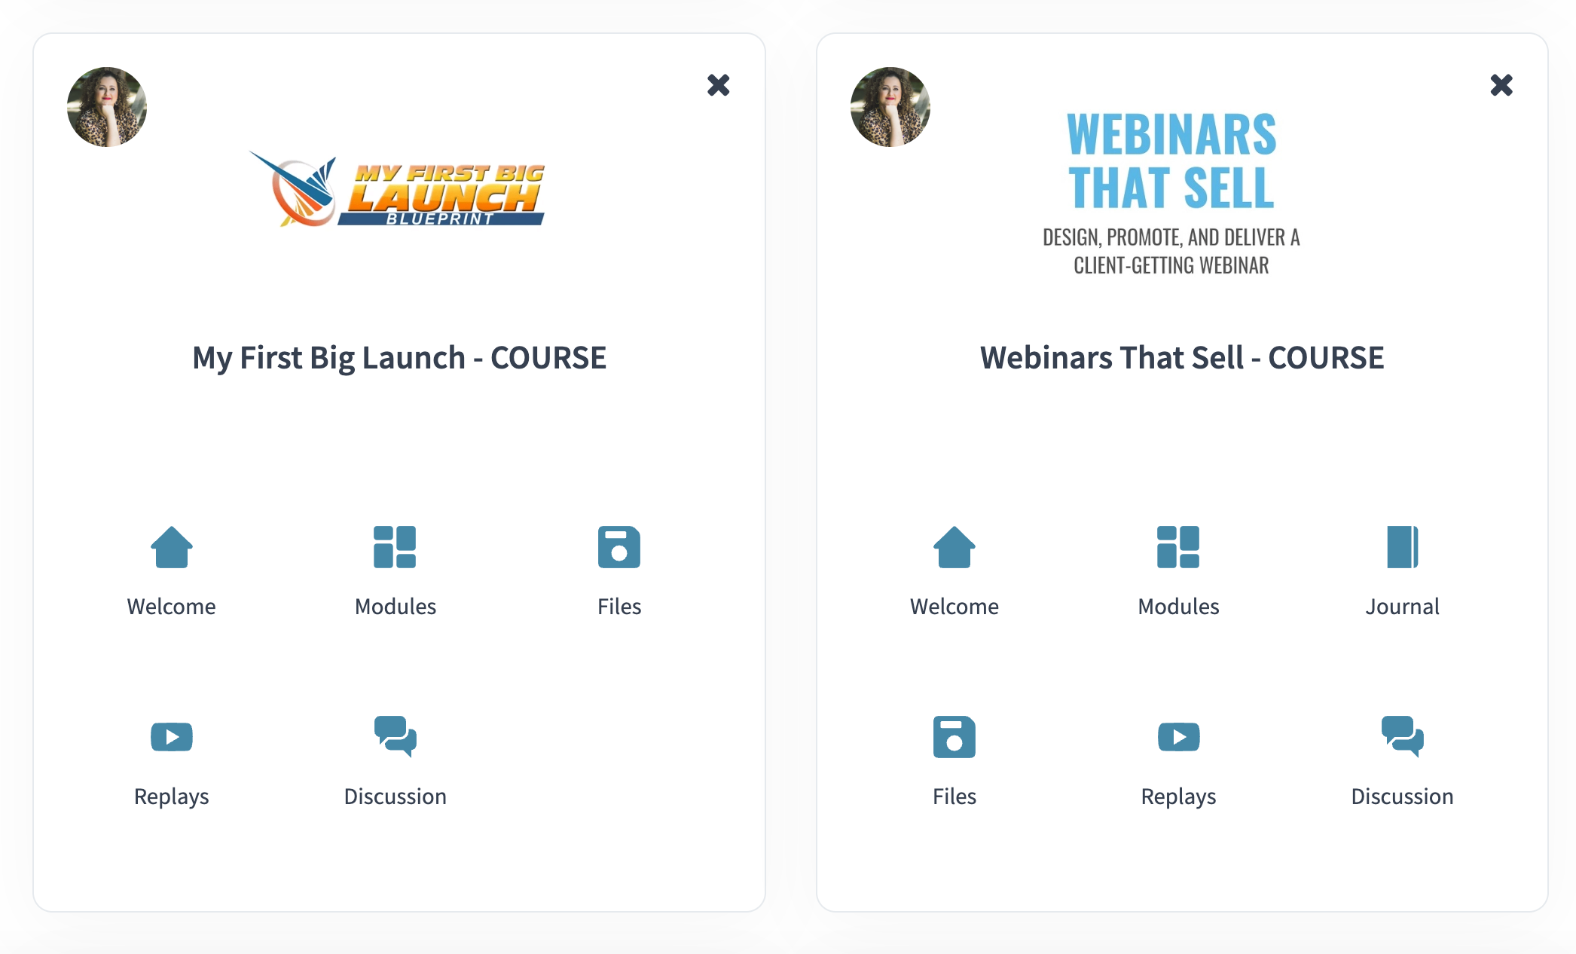Open Replays video icon in Webinars That Sell
Screen dimensions: 1576x954
(x=1178, y=737)
